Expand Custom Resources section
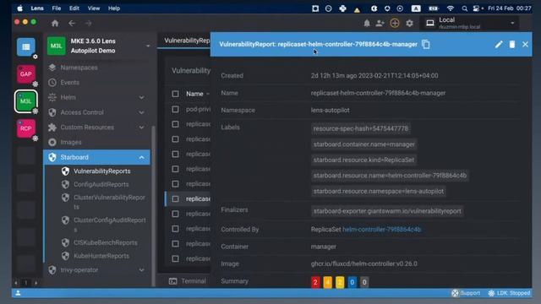The image size is (541, 304). pyautogui.click(x=141, y=128)
